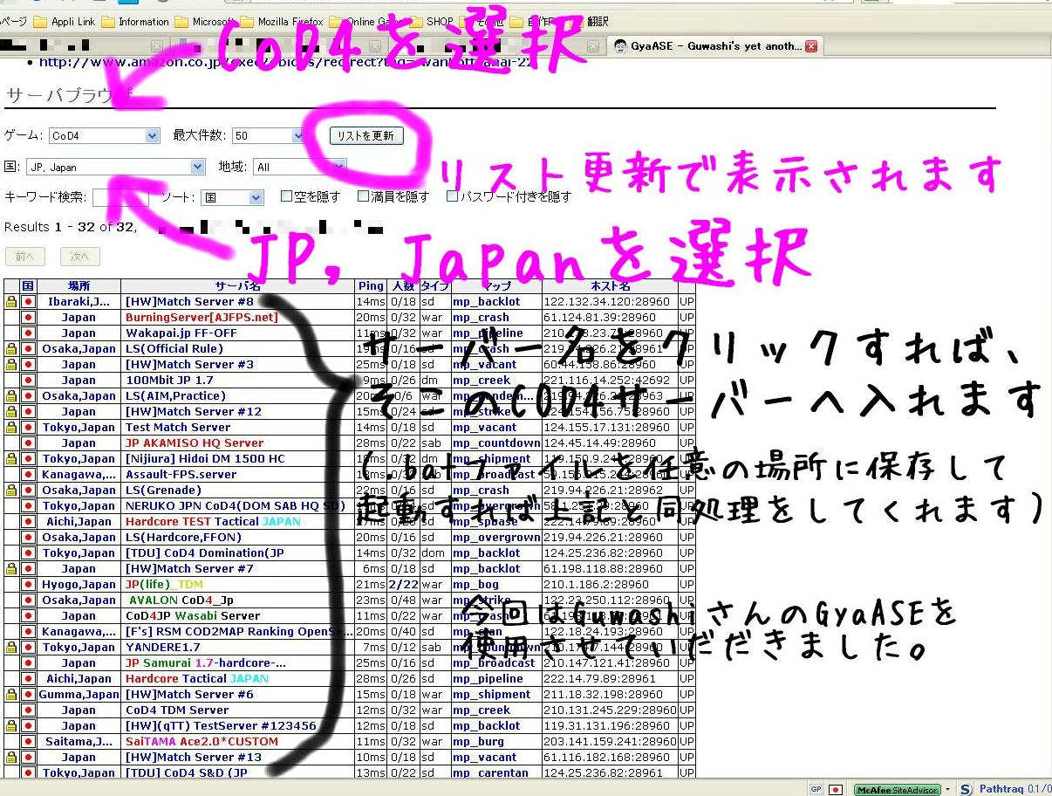Viewport: 1052px width, 796px height.
Task: Open the ソート sort dropdown
Action: coord(232,198)
